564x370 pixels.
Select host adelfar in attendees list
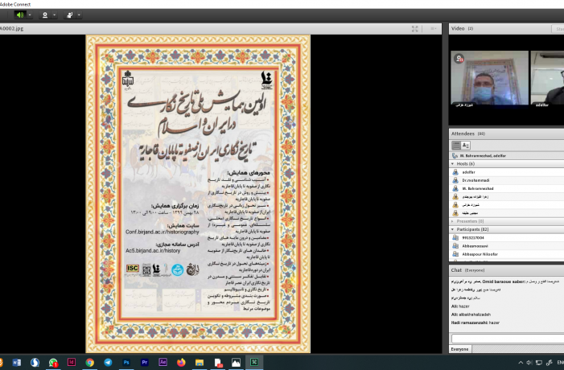[507, 172]
